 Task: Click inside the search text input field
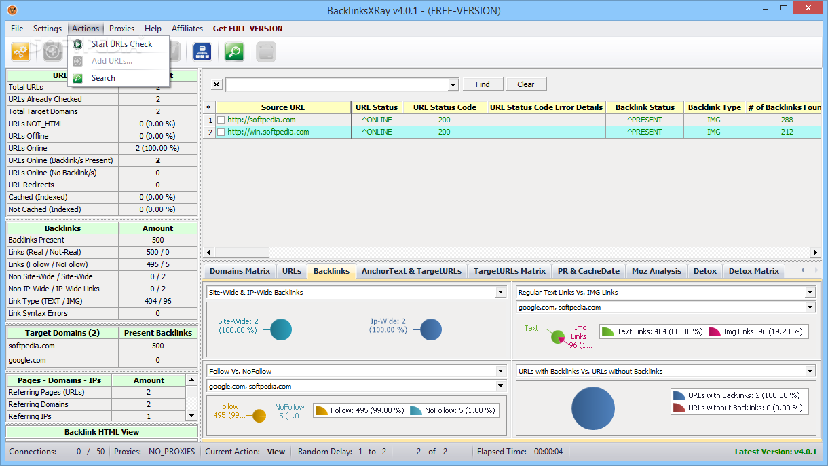click(x=337, y=85)
